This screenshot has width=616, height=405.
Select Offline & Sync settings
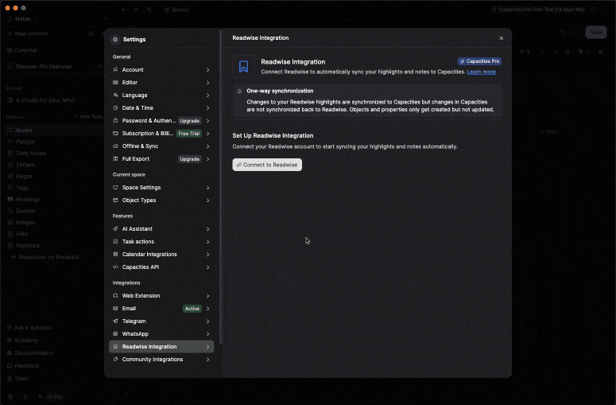(140, 146)
